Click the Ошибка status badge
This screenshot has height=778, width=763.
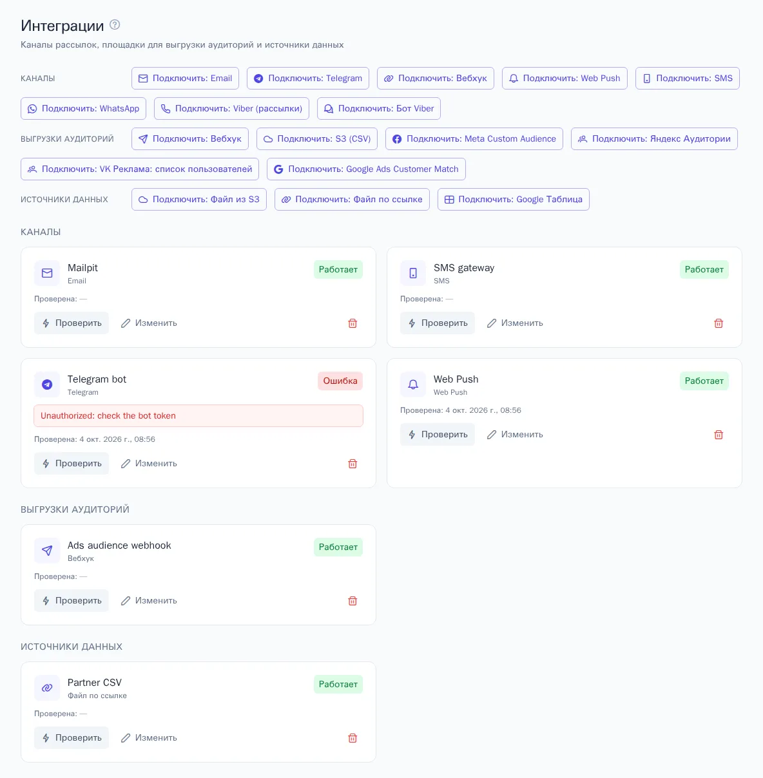click(x=340, y=381)
